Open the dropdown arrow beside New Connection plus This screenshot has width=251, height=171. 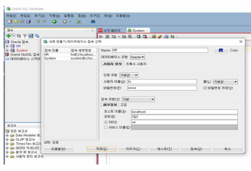pos(14,36)
